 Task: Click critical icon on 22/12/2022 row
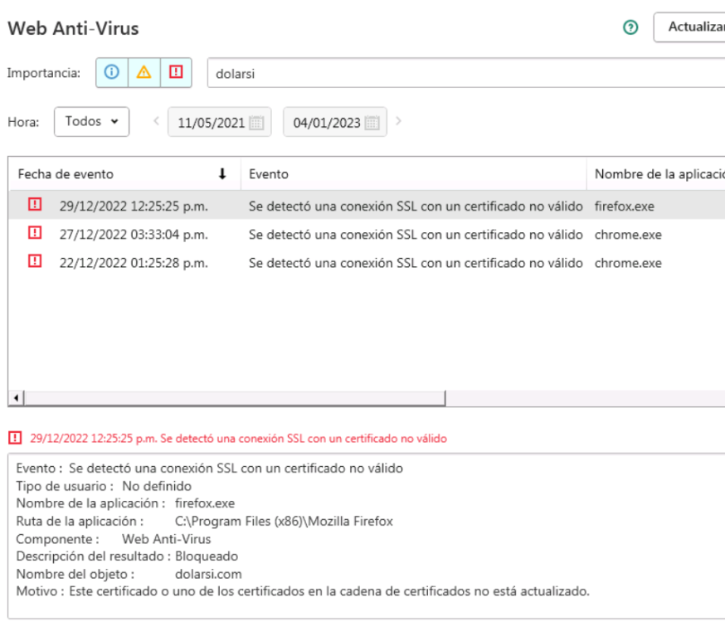(35, 261)
